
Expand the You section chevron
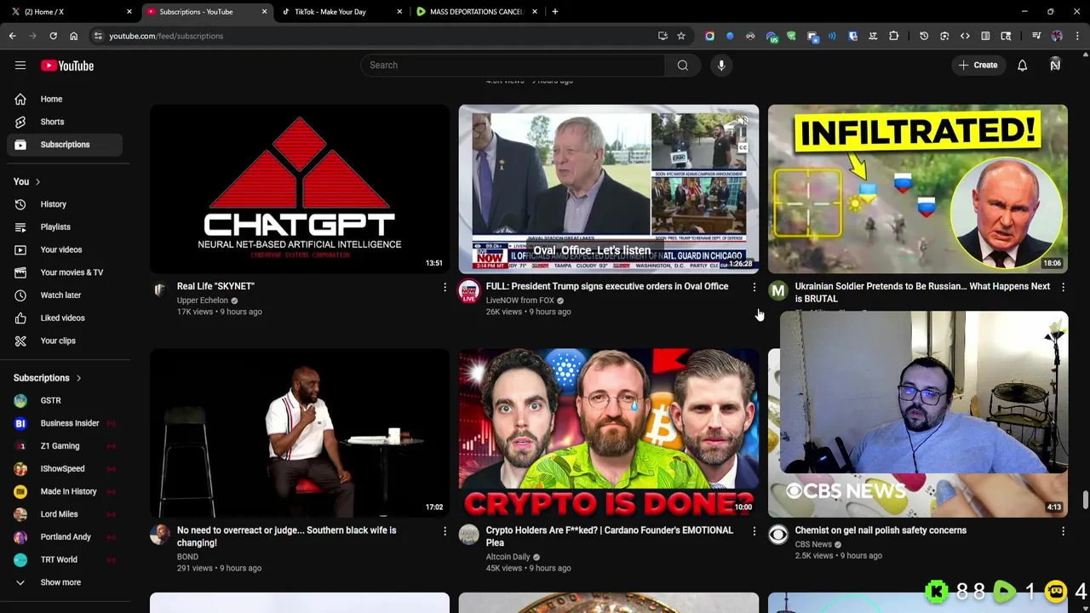coord(37,181)
